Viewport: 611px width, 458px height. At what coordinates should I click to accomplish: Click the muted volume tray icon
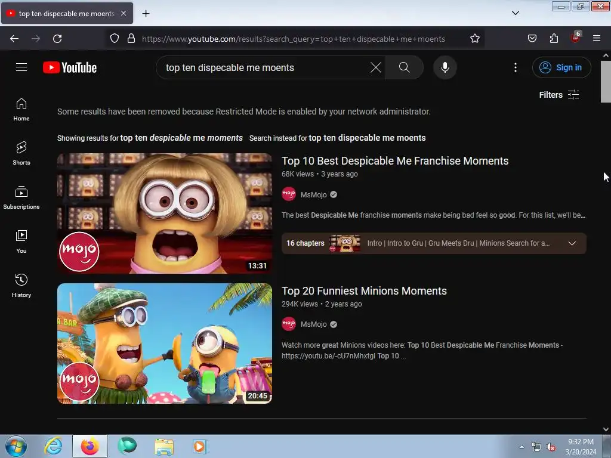(551, 447)
